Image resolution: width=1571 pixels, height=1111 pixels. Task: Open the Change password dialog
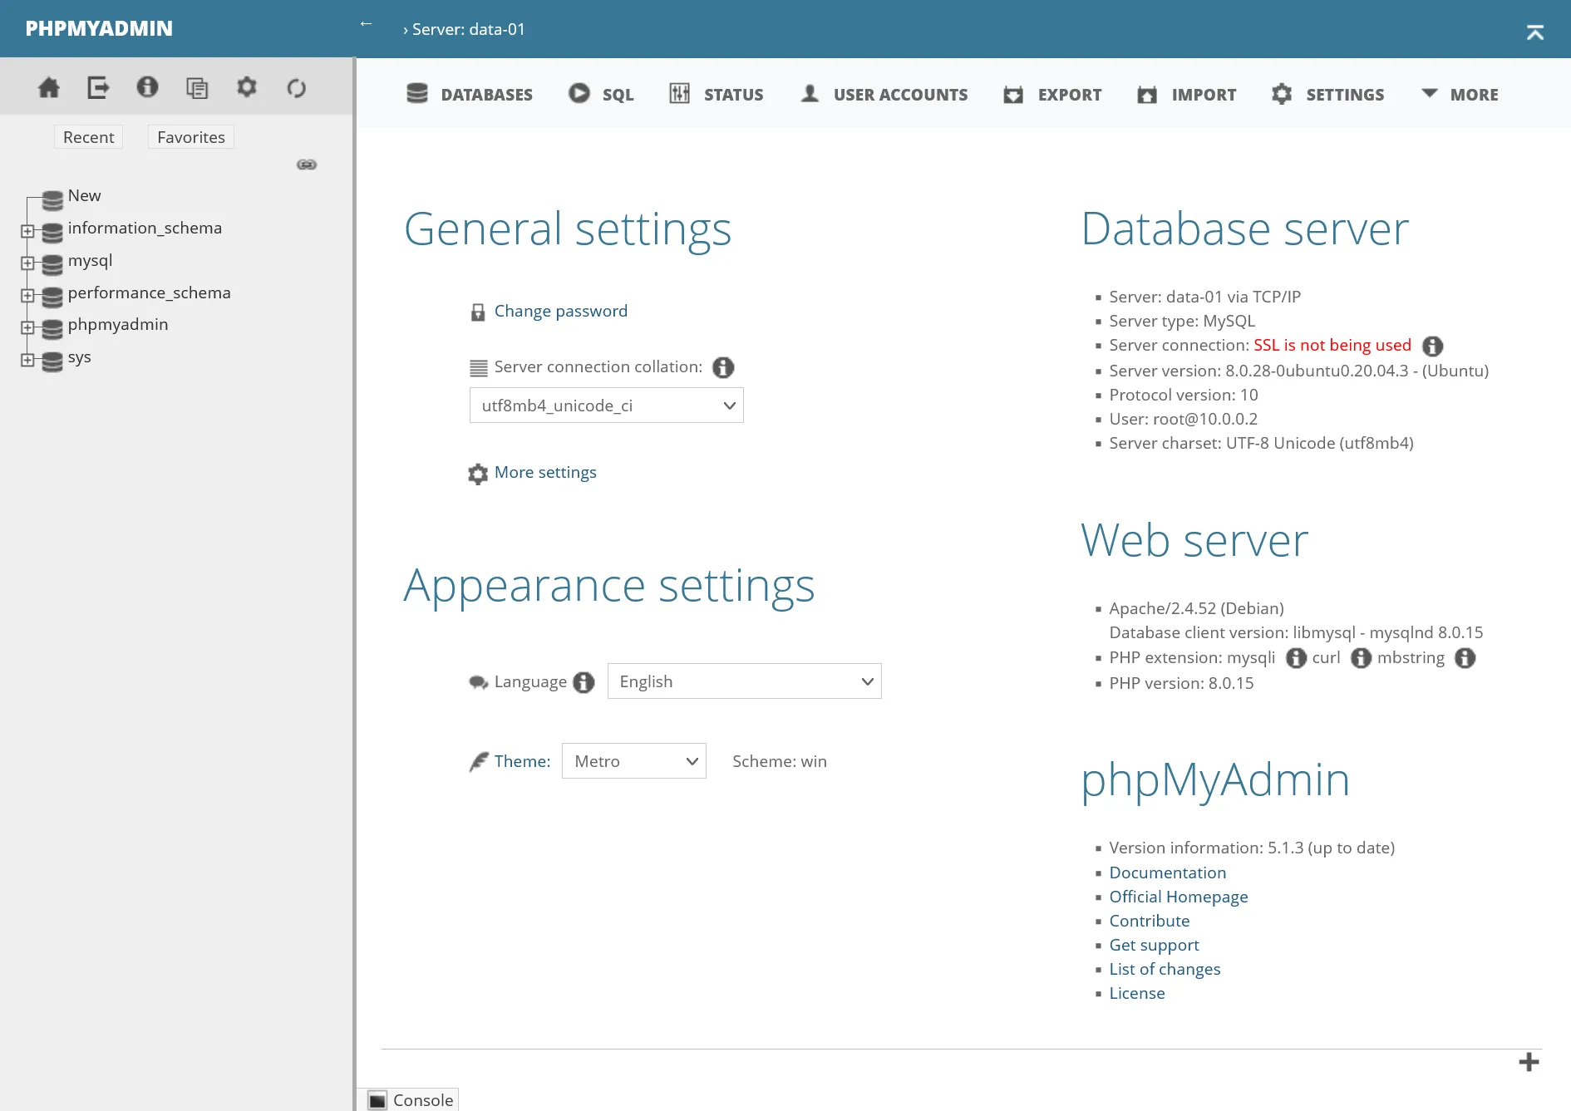pyautogui.click(x=560, y=311)
